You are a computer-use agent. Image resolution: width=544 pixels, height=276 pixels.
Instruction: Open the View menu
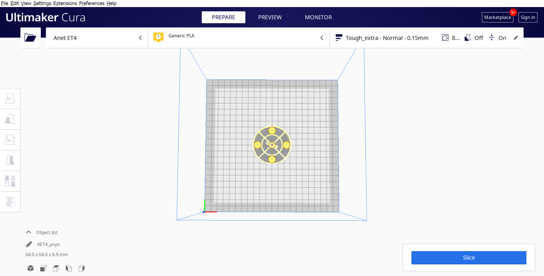[x=26, y=3]
